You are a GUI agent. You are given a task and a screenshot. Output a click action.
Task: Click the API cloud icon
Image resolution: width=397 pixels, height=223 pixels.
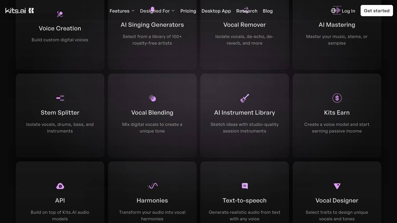click(60, 186)
